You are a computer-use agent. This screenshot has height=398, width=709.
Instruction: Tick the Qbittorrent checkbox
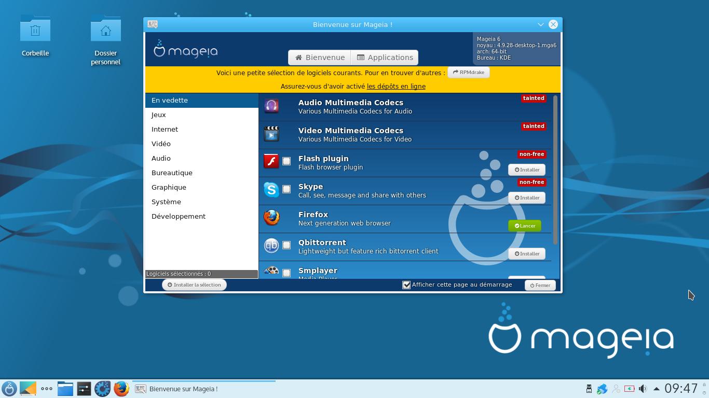(x=287, y=246)
